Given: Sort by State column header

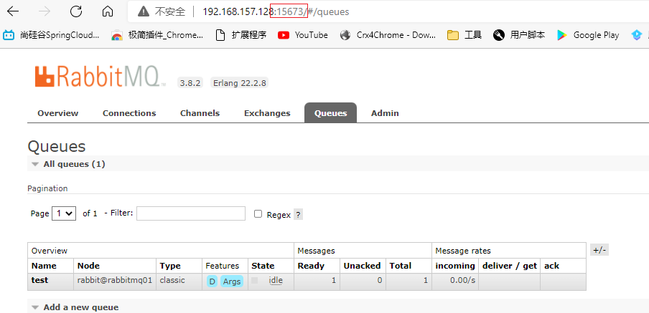Looking at the screenshot, I should tap(263, 266).
